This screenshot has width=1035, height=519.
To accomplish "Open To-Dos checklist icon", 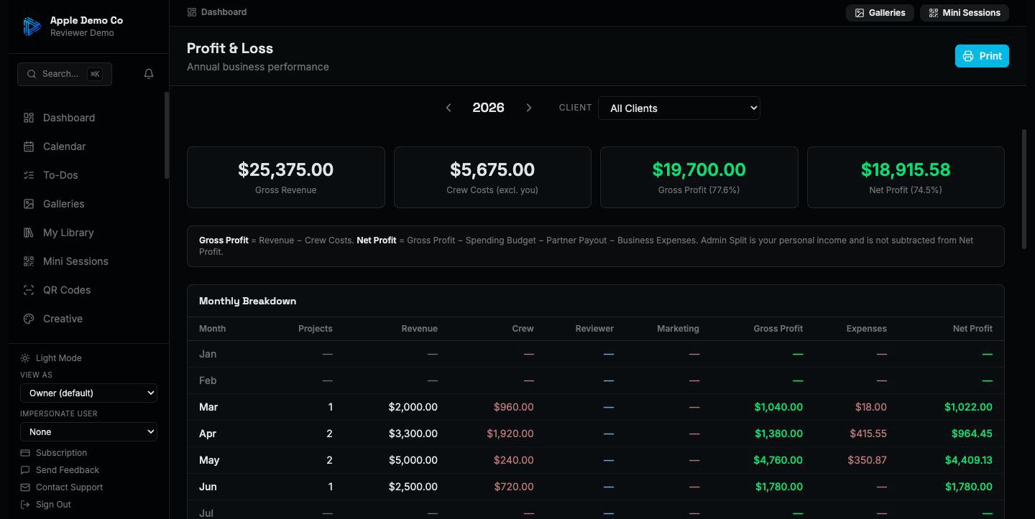I will point(29,175).
